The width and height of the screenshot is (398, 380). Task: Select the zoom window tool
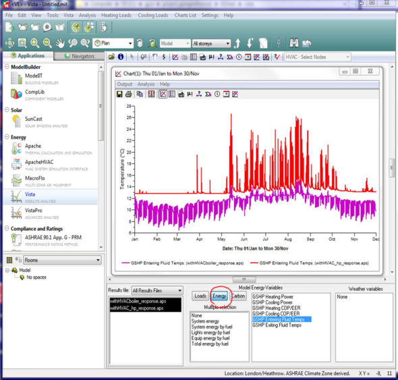pyautogui.click(x=22, y=43)
